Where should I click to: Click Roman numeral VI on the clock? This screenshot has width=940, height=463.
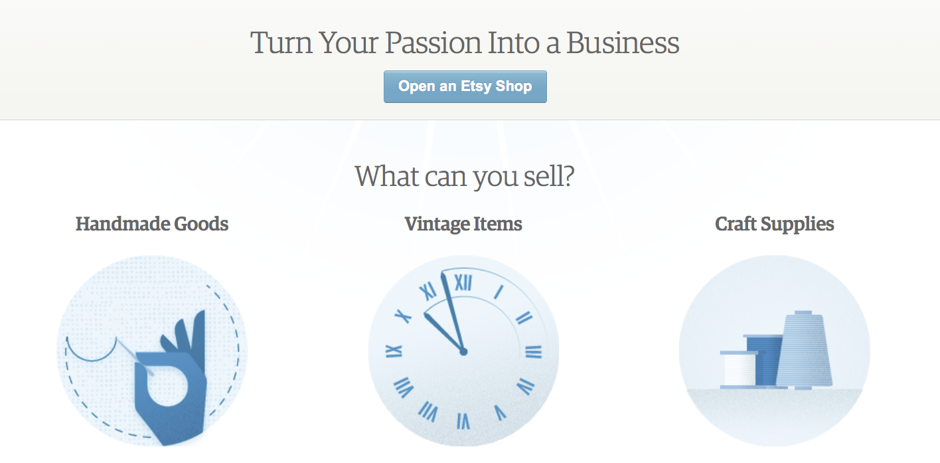point(463,420)
